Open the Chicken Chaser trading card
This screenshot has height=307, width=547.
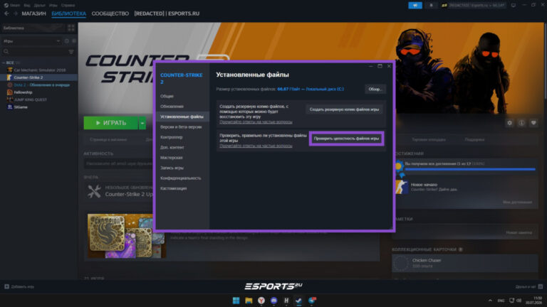[x=464, y=263]
